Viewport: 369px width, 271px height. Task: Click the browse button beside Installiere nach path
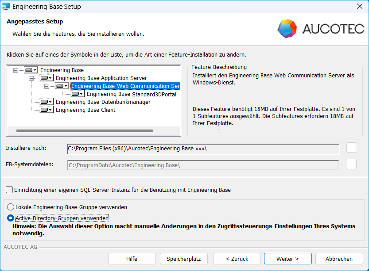351,148
